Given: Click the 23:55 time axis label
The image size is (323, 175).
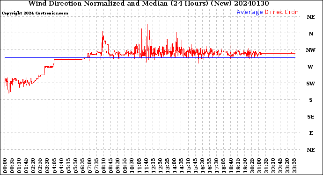Looking at the screenshot, I should [x=294, y=166].
